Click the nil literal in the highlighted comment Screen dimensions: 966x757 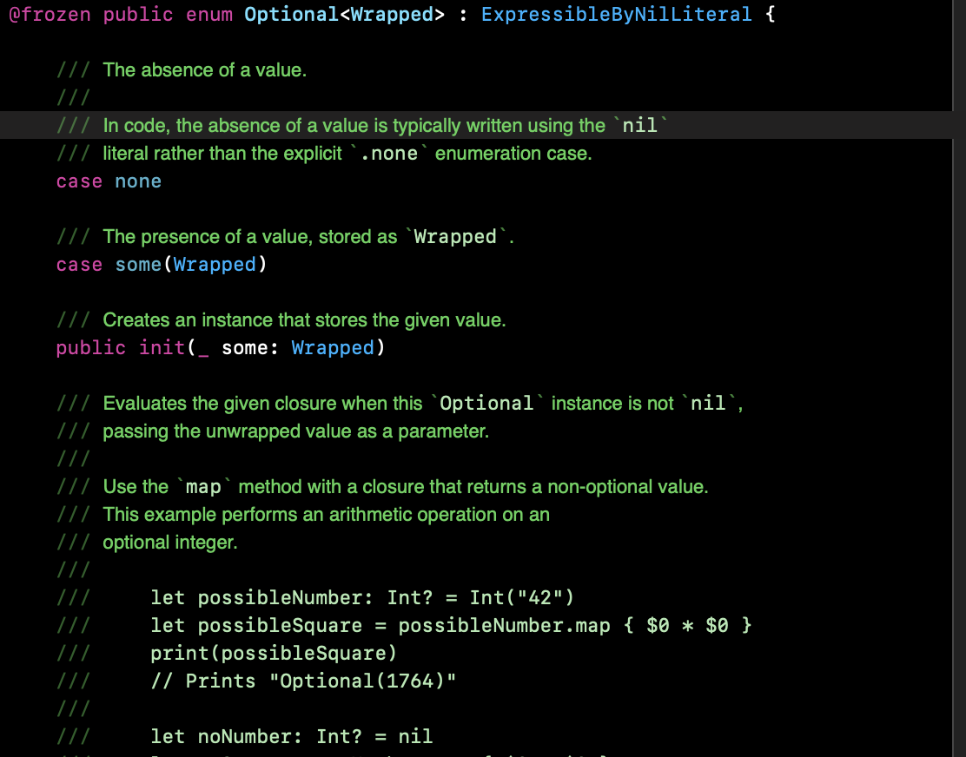tap(638, 125)
